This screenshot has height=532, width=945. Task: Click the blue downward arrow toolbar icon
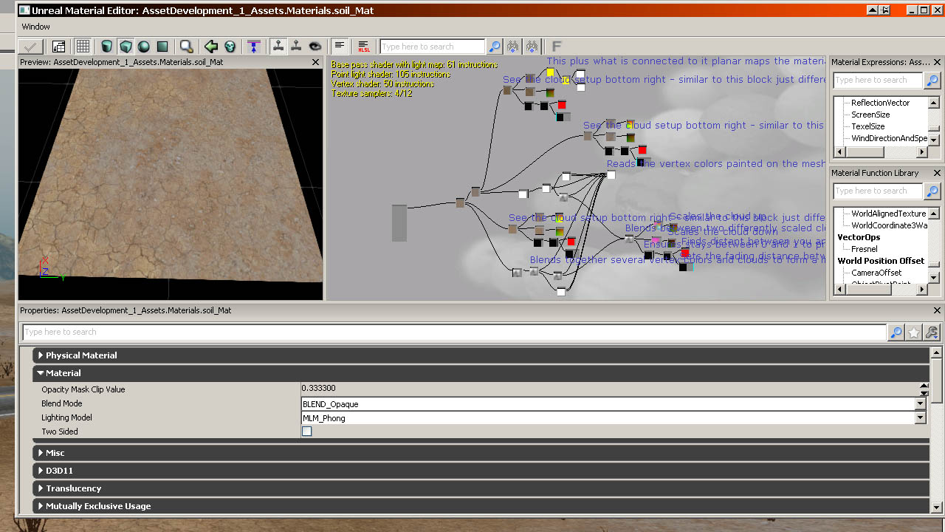254,46
